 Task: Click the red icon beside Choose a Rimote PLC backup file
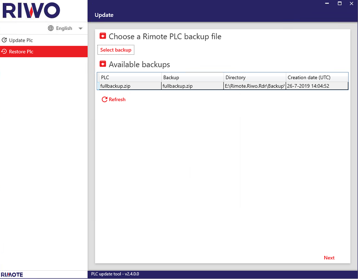pyautogui.click(x=103, y=36)
